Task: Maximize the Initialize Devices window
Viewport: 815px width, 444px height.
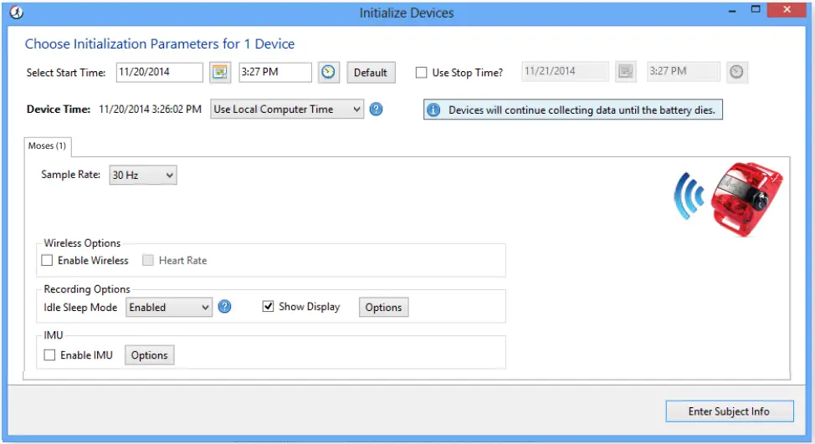Action: 756,9
